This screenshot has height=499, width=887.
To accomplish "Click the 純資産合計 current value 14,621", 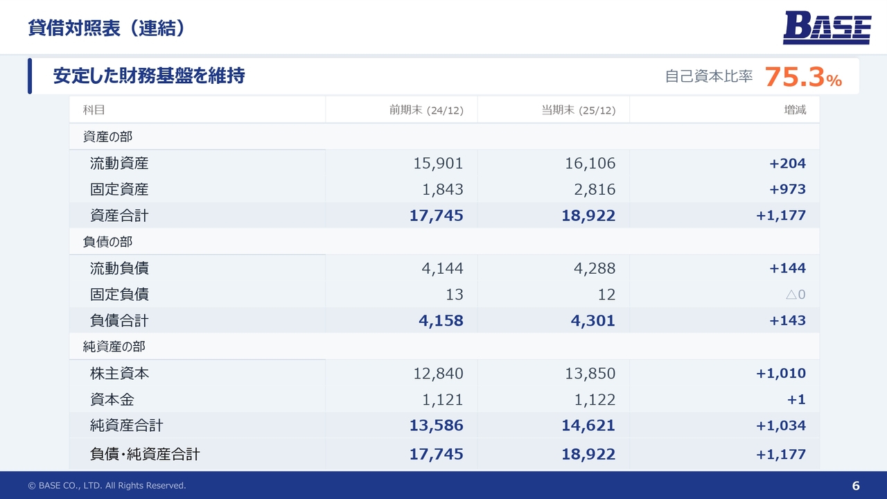I will 588,426.
